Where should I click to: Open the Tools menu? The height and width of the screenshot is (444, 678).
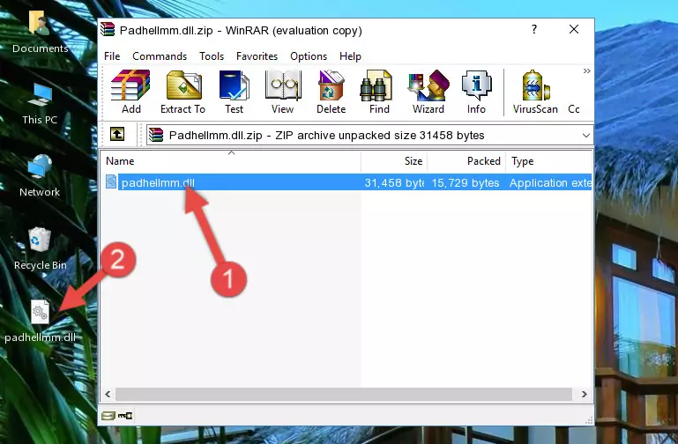212,56
